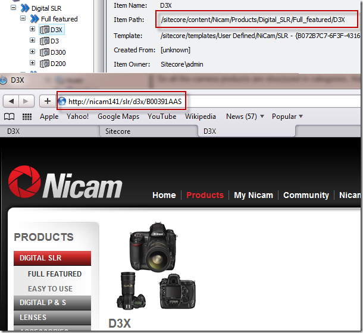This screenshot has width=363, height=333.
Task: Select the Full featured folder icon
Action: click(x=35, y=19)
